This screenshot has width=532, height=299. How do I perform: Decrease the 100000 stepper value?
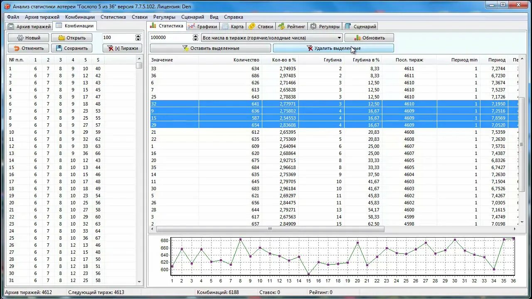[x=196, y=40]
